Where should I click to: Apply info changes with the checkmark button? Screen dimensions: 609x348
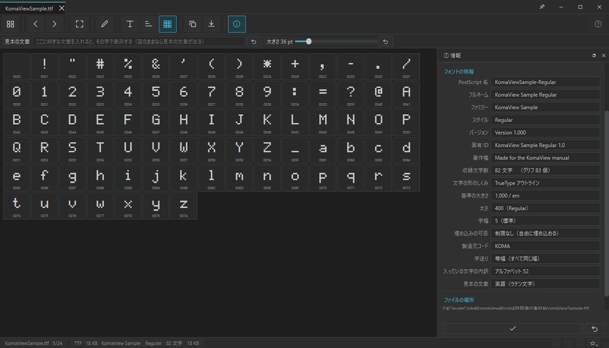(x=513, y=328)
